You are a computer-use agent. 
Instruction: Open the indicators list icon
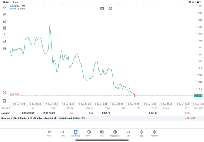click(4, 21)
